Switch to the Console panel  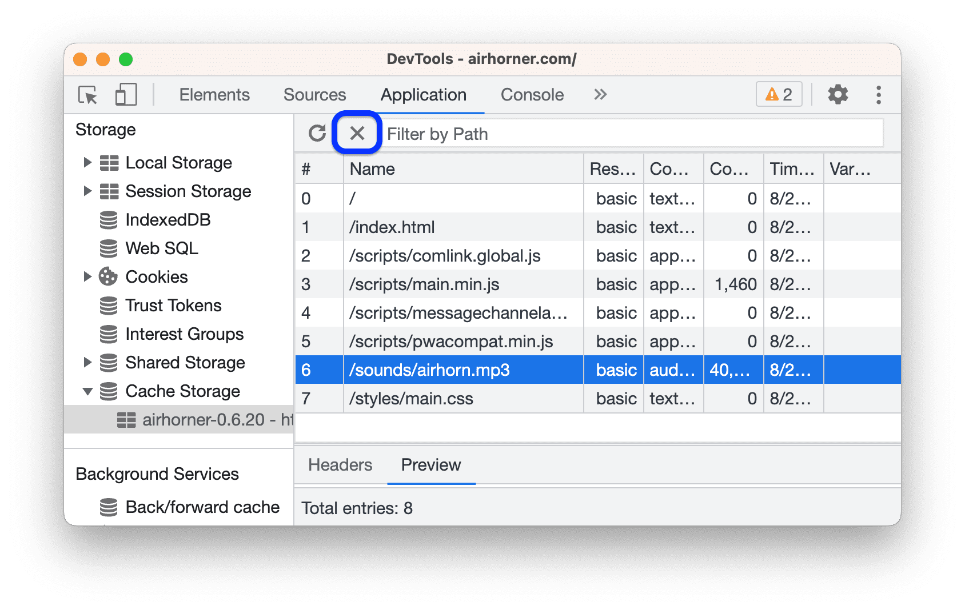point(532,95)
